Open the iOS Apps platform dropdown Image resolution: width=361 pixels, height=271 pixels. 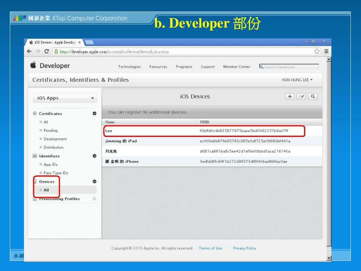65,98
